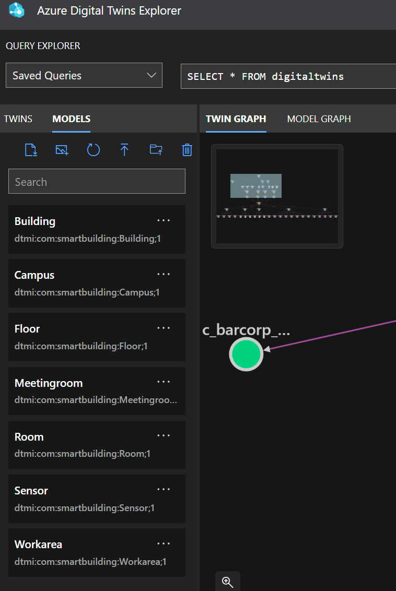Click the upload model images icon
This screenshot has height=591, width=396.
(62, 150)
